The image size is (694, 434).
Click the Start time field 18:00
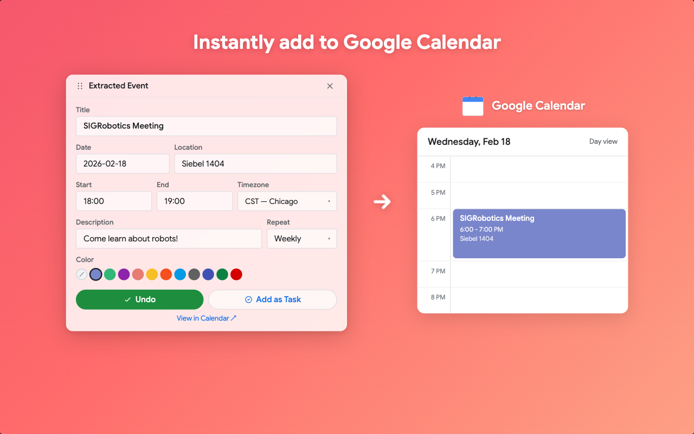click(x=114, y=201)
